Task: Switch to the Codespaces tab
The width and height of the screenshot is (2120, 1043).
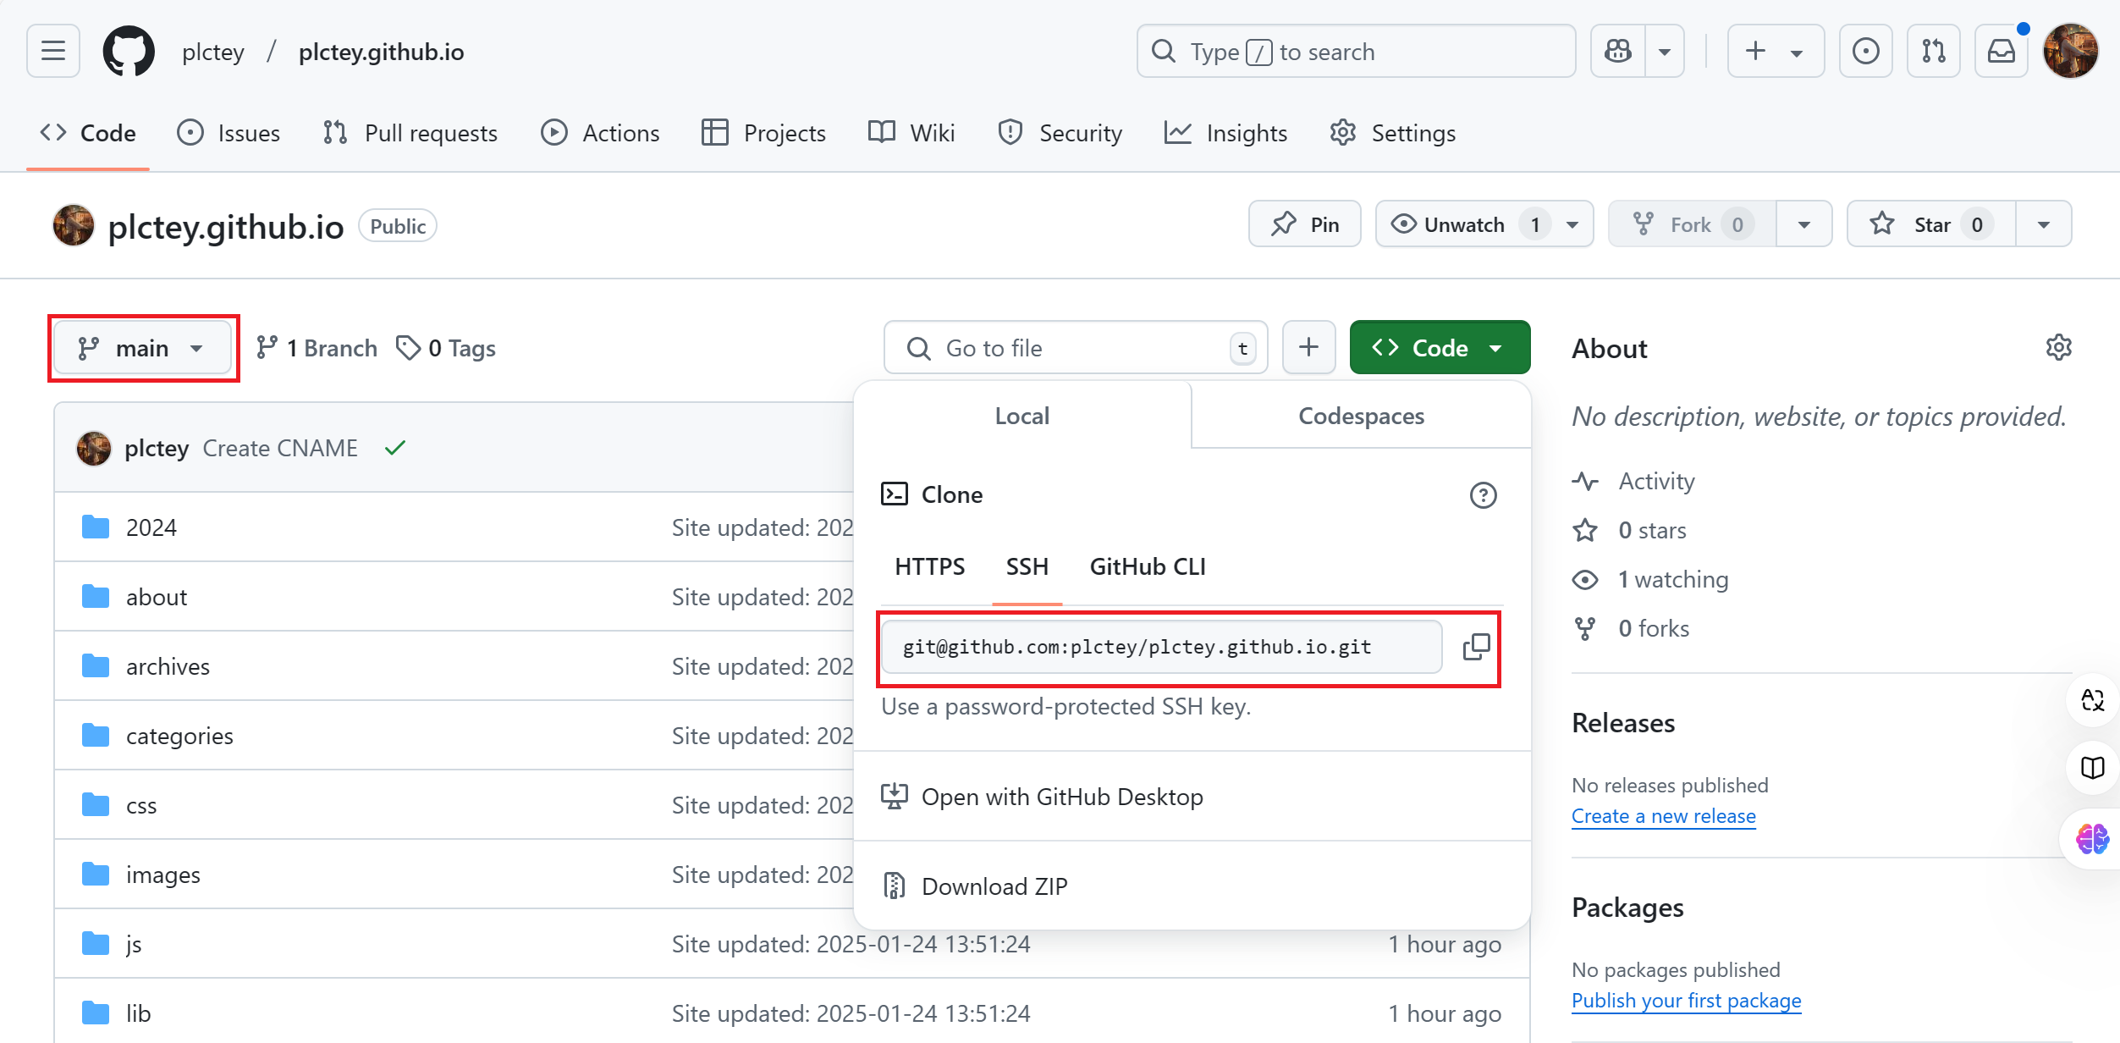Action: [x=1361, y=416]
